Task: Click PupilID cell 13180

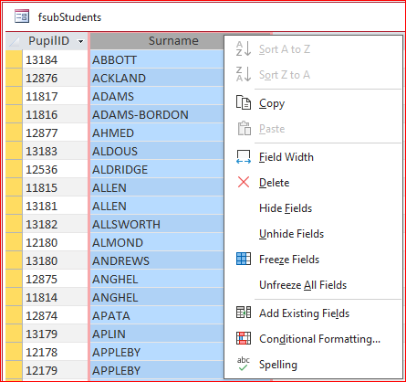Action: [x=55, y=260]
